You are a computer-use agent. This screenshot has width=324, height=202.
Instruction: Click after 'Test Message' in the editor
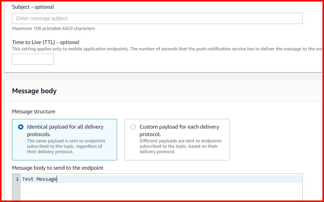tap(57, 179)
